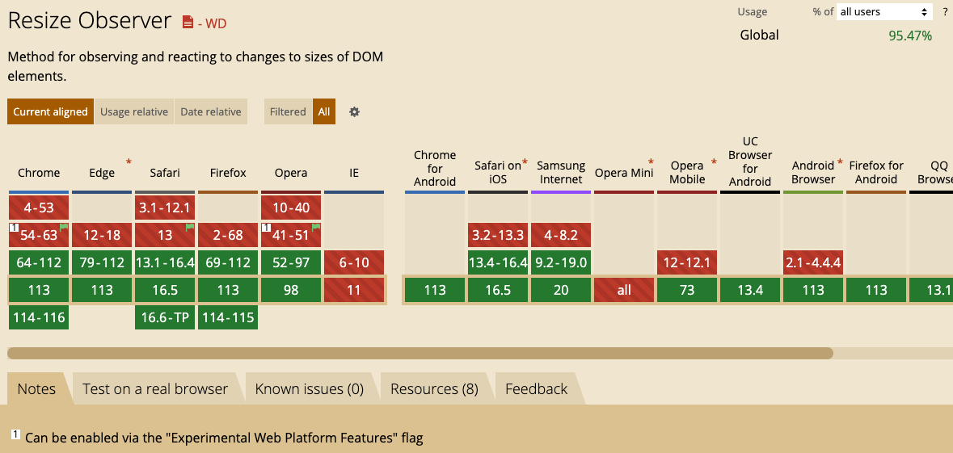This screenshot has height=453, width=953.
Task: Click IE 6-10 cell
Action: point(354,262)
